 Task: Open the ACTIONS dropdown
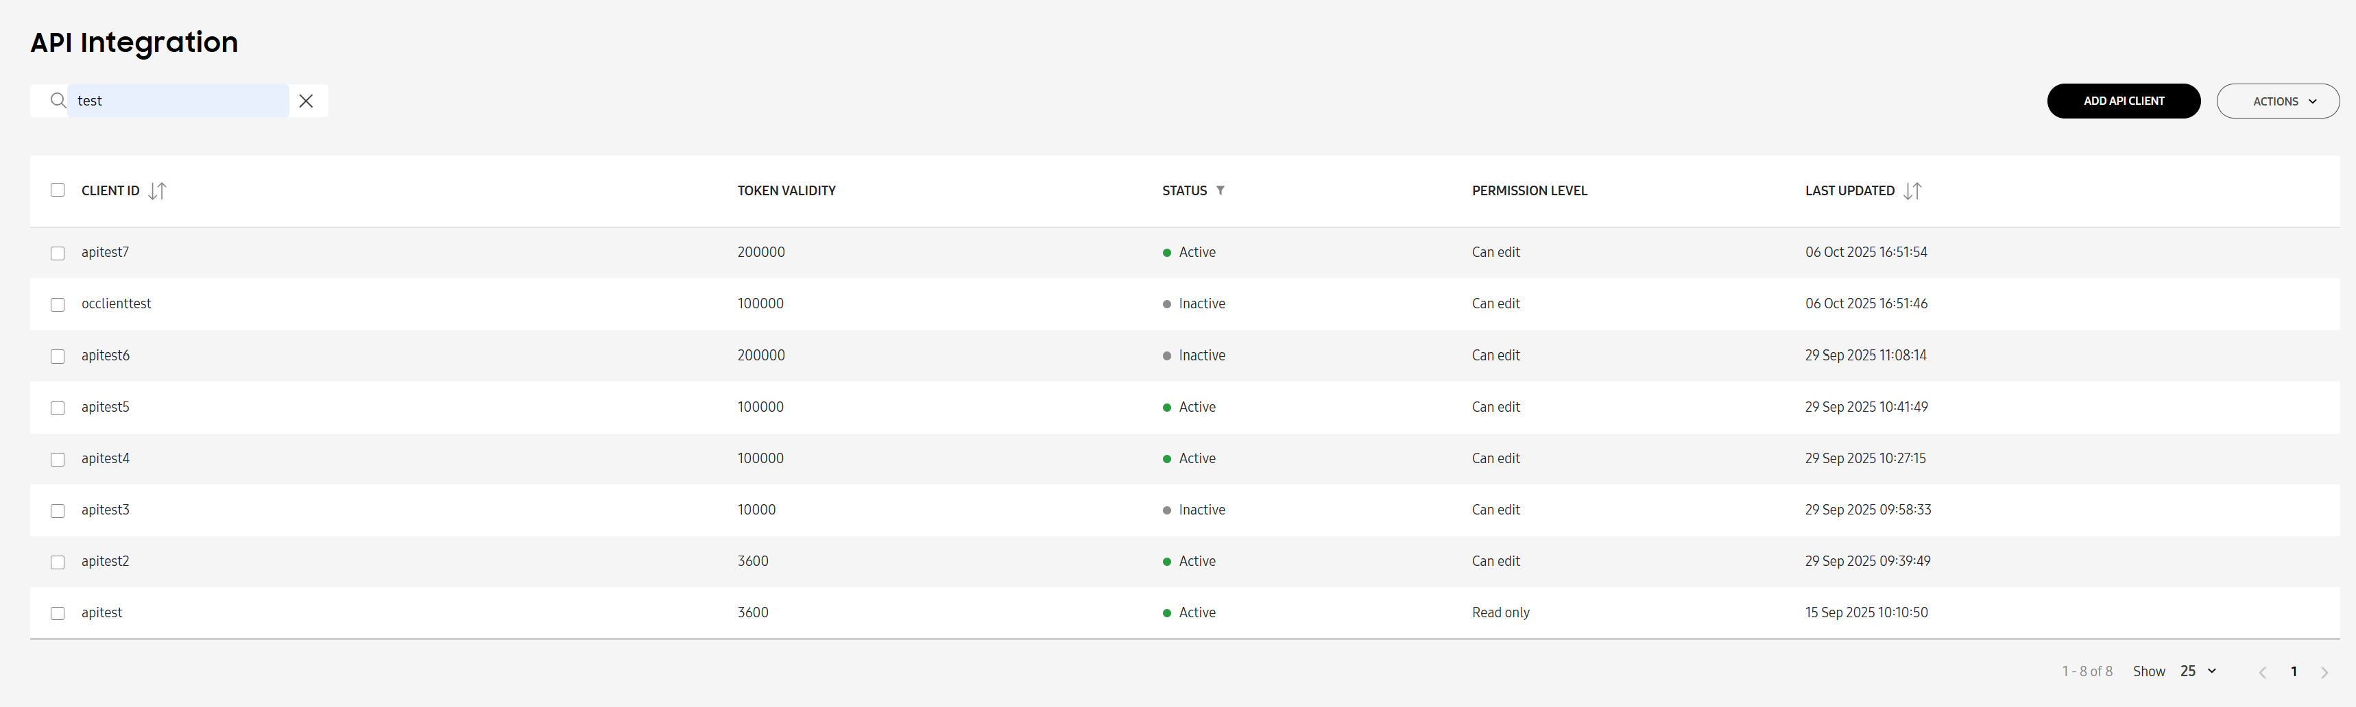(x=2279, y=101)
